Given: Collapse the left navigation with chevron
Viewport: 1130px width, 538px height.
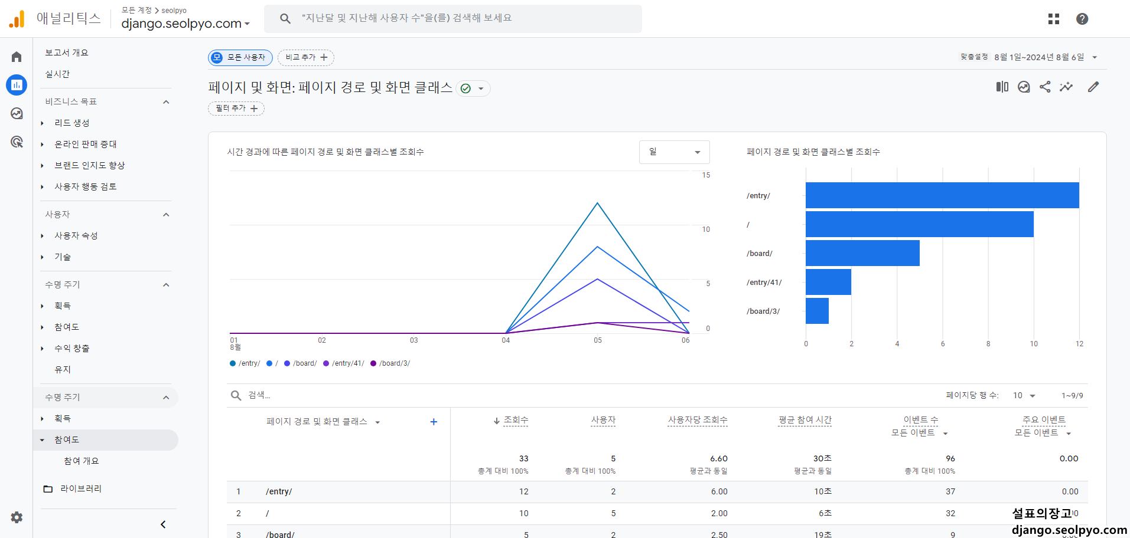Looking at the screenshot, I should point(163,524).
